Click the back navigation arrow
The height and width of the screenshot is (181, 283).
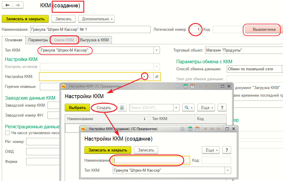(8, 6)
